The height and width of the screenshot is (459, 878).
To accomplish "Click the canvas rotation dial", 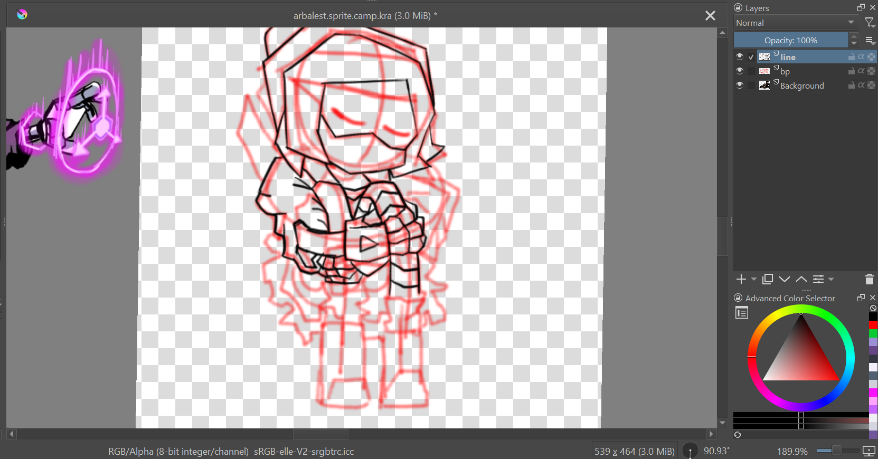I will 690,451.
